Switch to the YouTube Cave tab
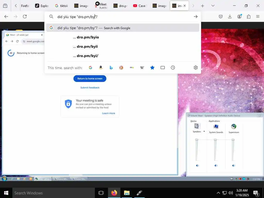Image resolution: width=264 pixels, height=198 pixels. 140,6
